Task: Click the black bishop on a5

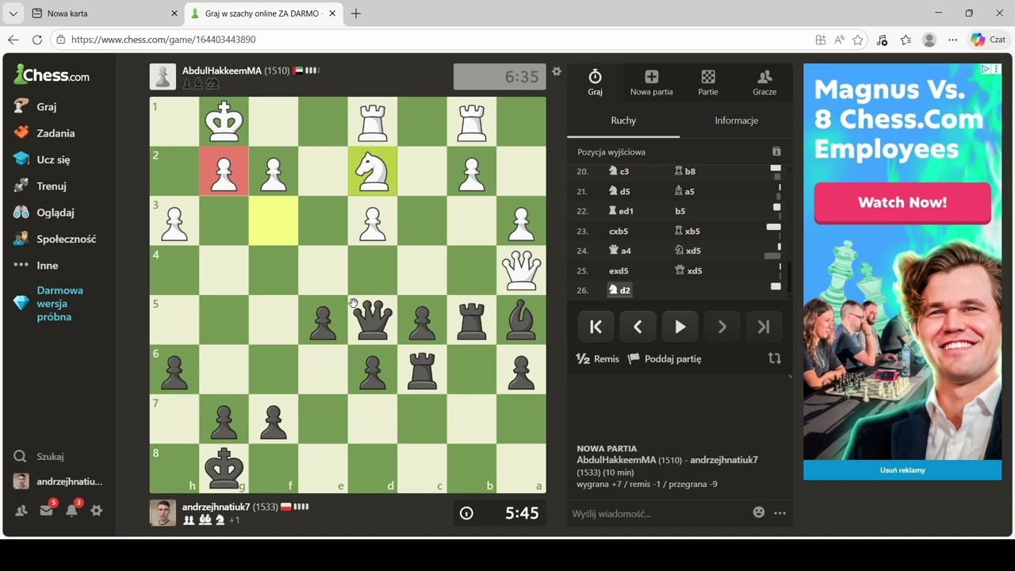Action: (x=521, y=320)
